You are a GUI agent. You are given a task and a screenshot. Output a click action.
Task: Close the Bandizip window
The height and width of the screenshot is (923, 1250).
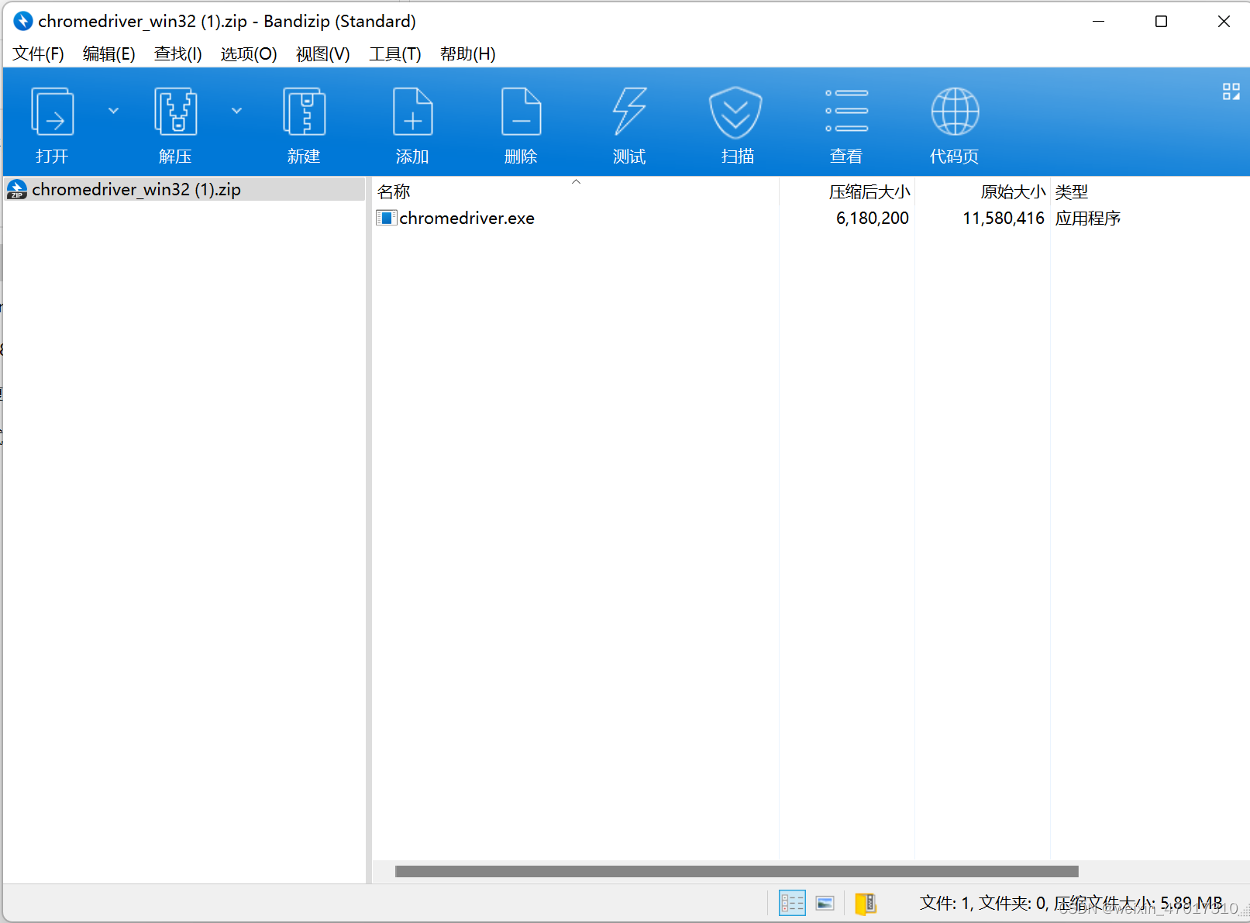(1224, 21)
